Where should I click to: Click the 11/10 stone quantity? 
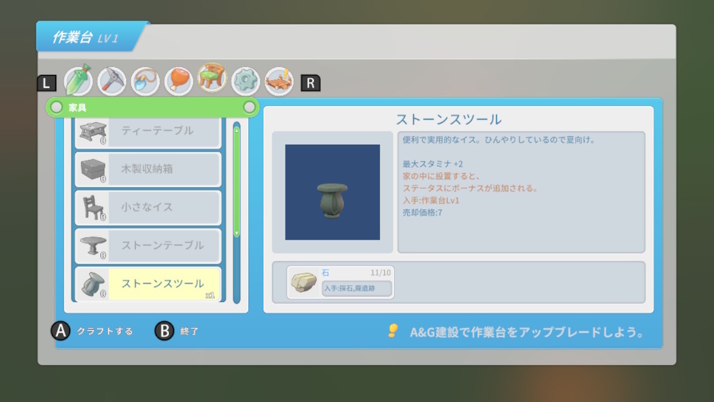(x=381, y=272)
